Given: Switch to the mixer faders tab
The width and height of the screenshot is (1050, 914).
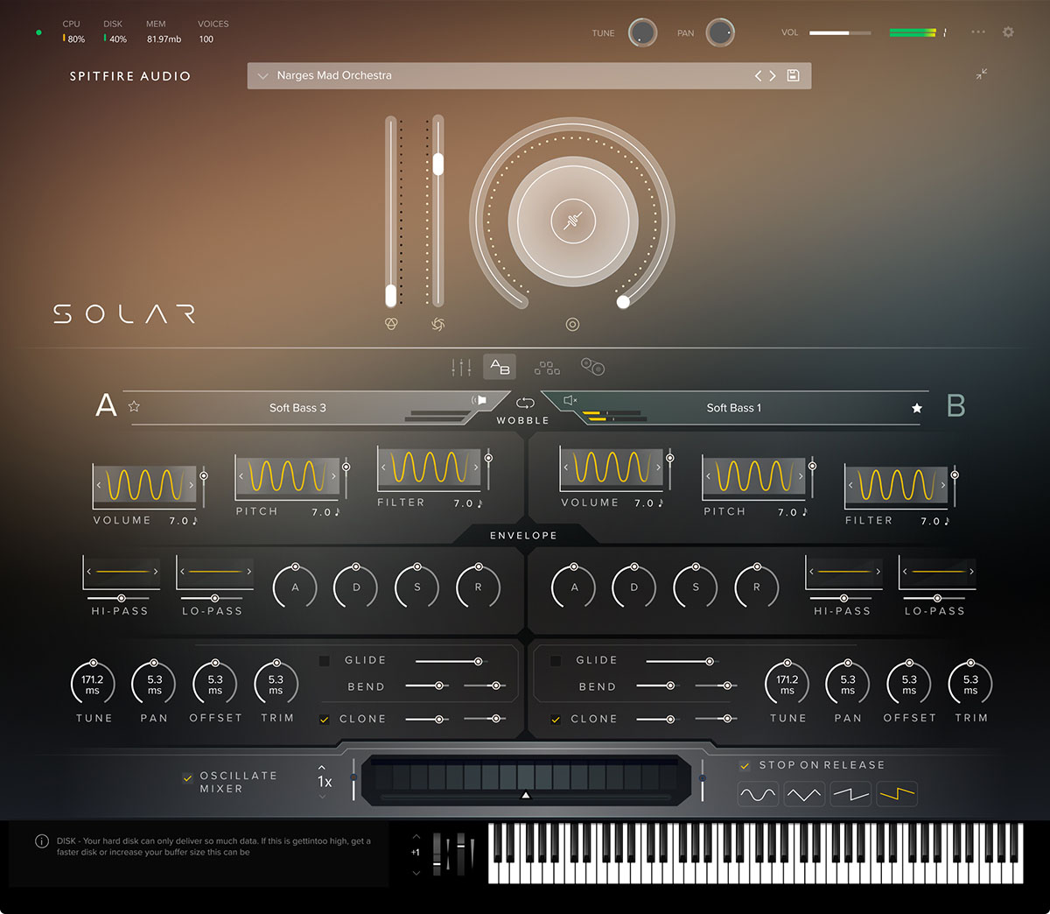Looking at the screenshot, I should 461,367.
